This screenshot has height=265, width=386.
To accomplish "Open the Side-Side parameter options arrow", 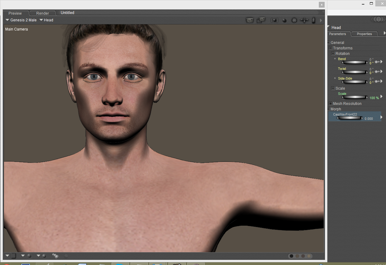I will [381, 81].
